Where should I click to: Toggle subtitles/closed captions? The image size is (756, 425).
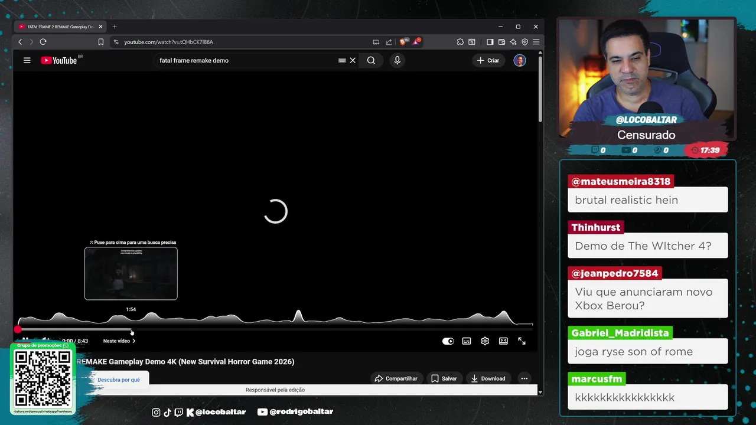467,341
